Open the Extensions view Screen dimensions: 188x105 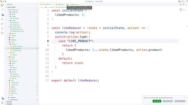(x=2, y=24)
